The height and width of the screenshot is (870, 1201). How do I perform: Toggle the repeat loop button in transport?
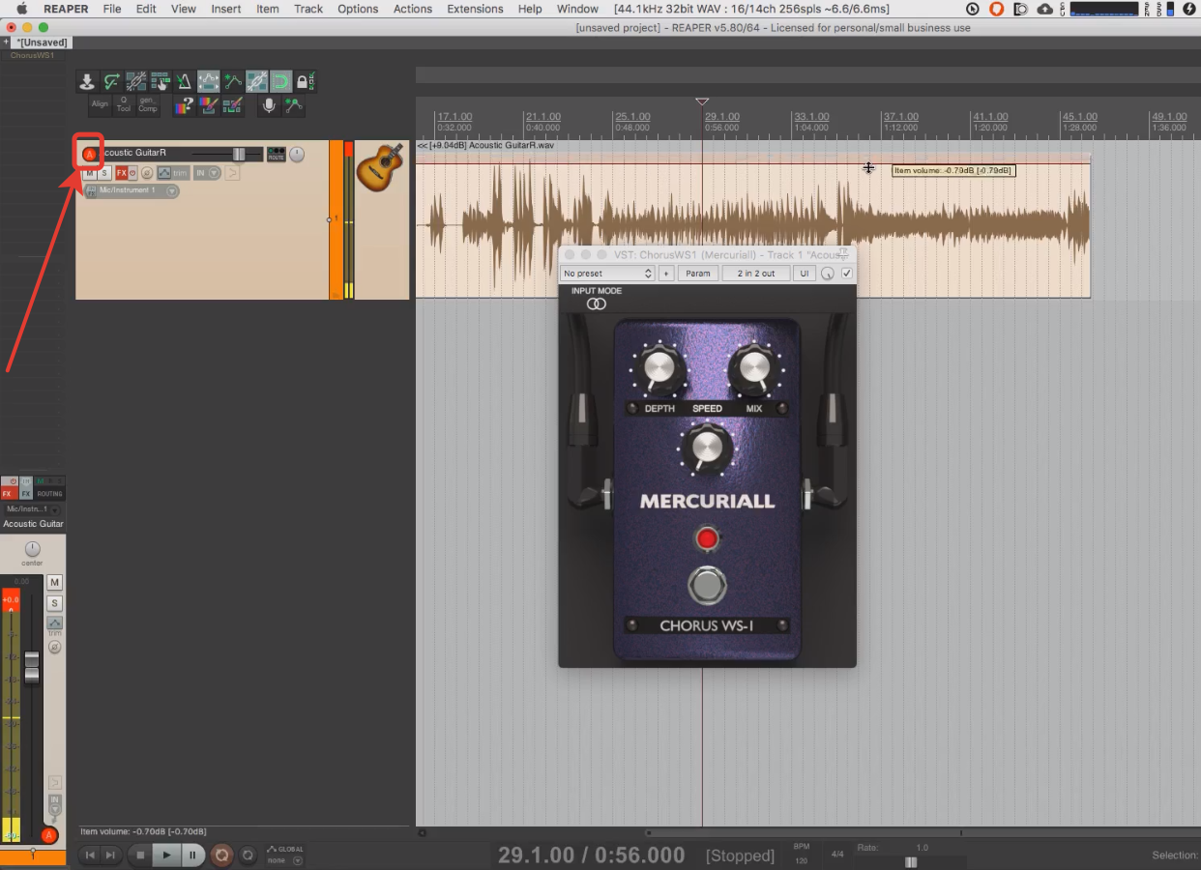(x=248, y=855)
